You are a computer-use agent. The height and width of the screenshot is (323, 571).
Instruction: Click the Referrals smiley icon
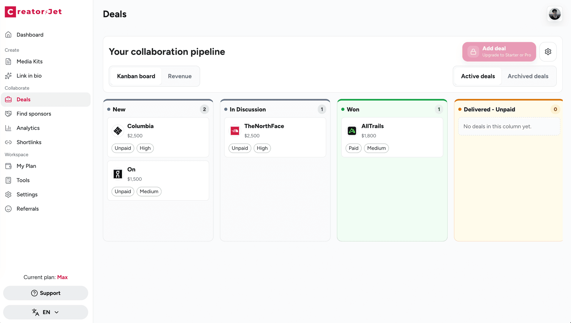(8, 209)
